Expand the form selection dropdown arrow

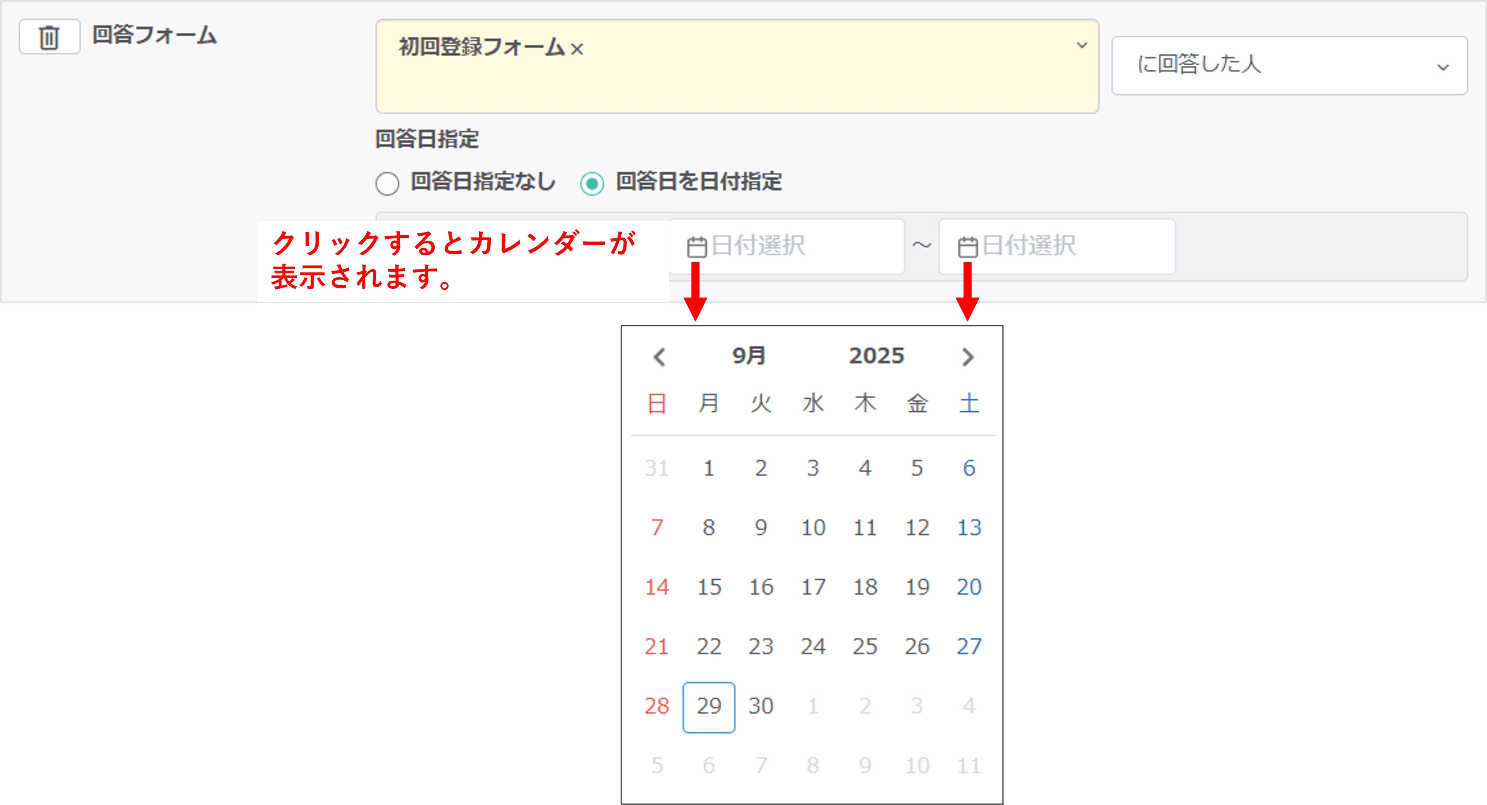(1082, 45)
